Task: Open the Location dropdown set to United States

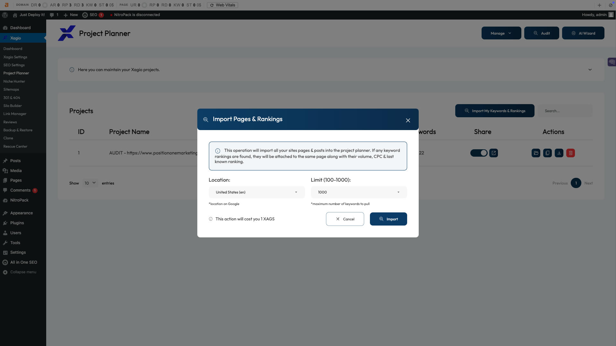Action: (x=257, y=192)
